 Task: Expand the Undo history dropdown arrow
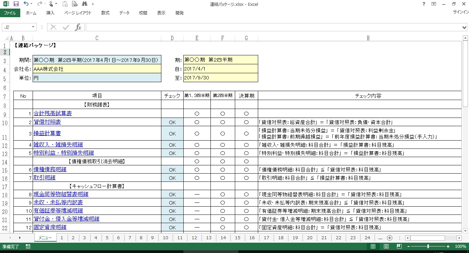tap(32, 4)
